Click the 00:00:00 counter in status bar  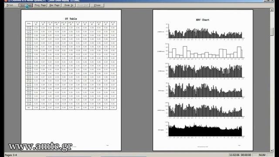pyautogui.click(x=246, y=155)
